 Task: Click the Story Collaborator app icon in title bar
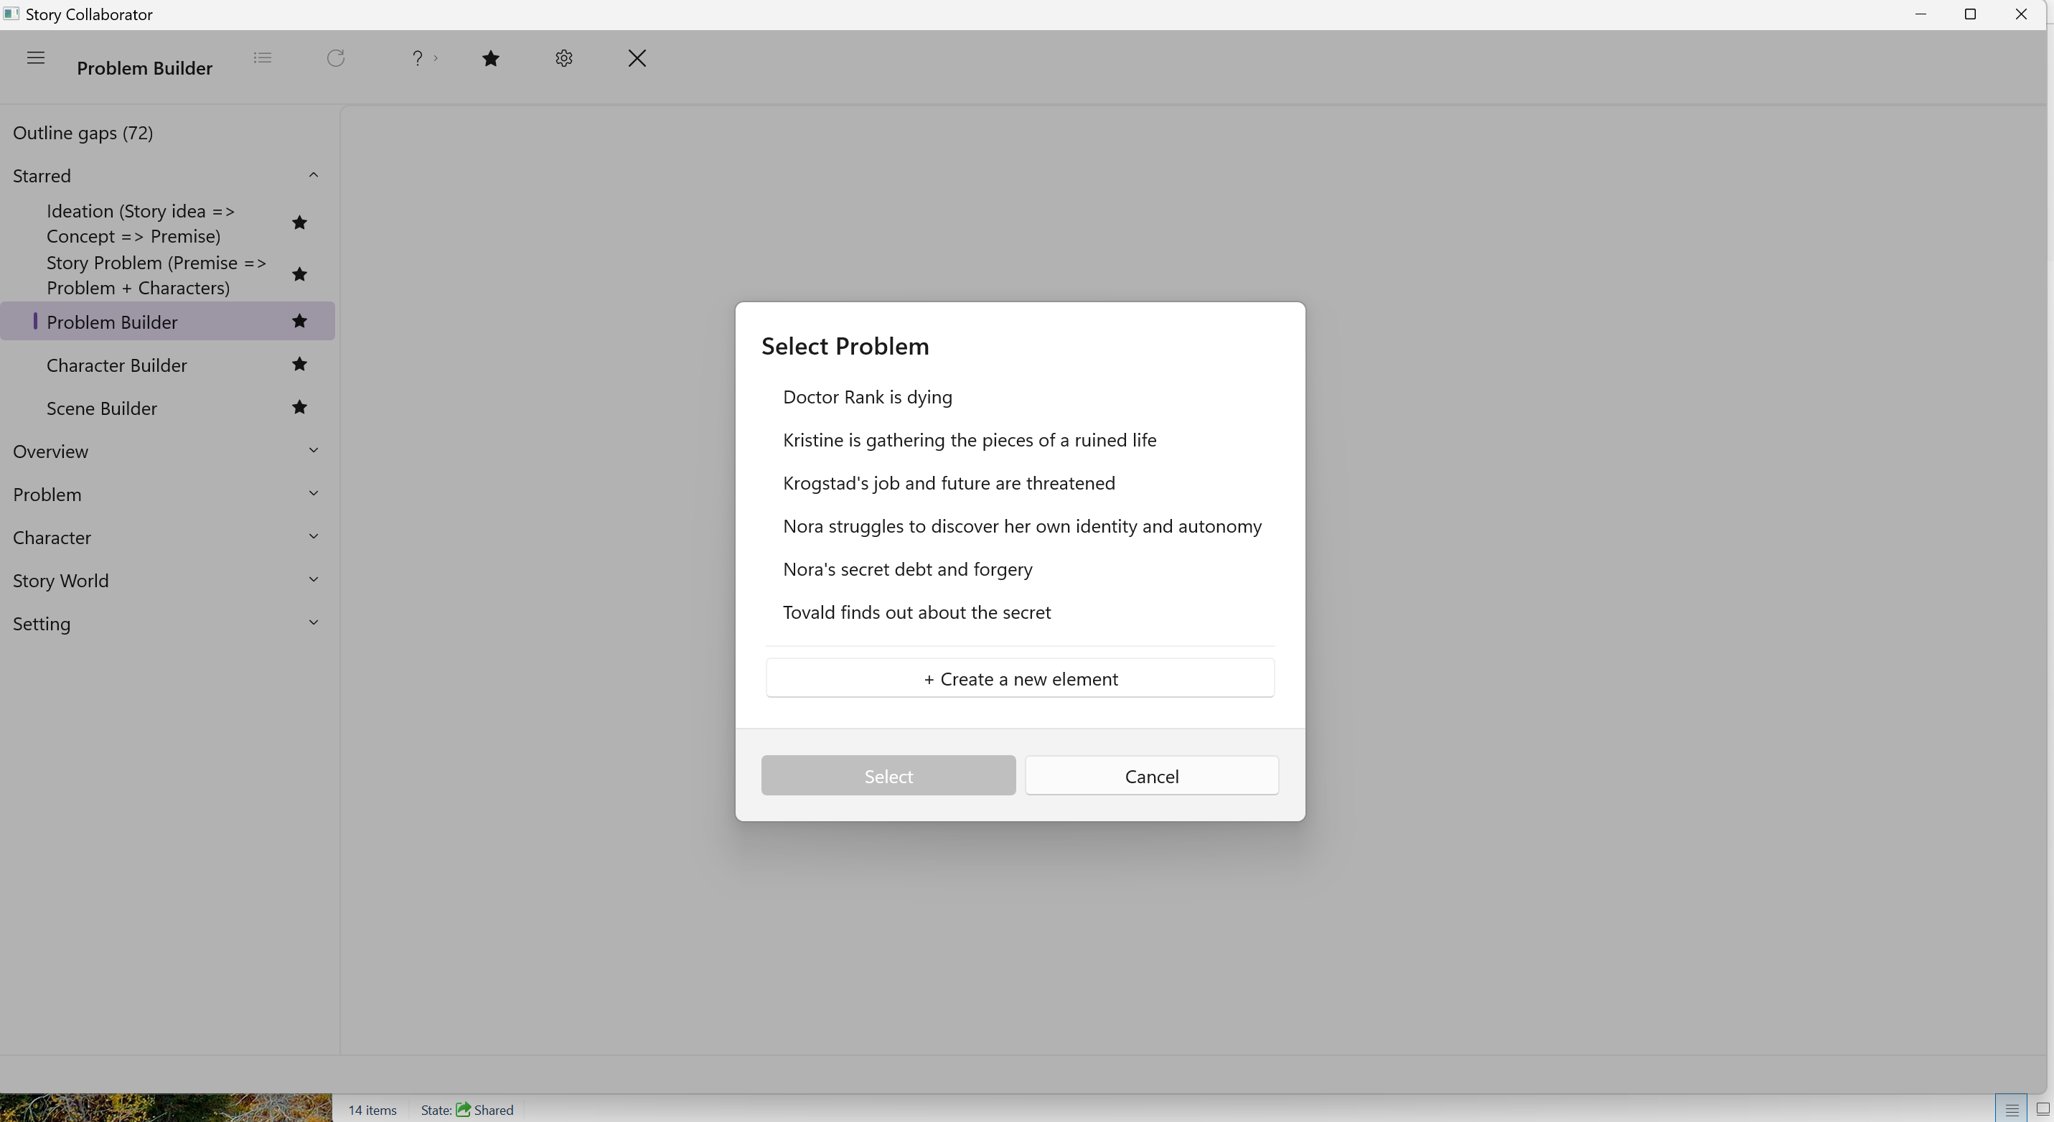[x=11, y=14]
